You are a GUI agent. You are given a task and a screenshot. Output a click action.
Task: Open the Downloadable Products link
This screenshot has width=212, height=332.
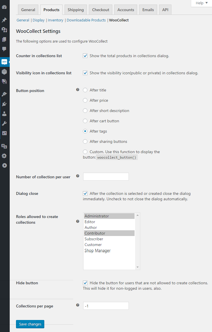click(x=86, y=20)
